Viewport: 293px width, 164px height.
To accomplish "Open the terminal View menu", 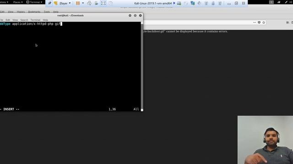I will (x=15, y=20).
